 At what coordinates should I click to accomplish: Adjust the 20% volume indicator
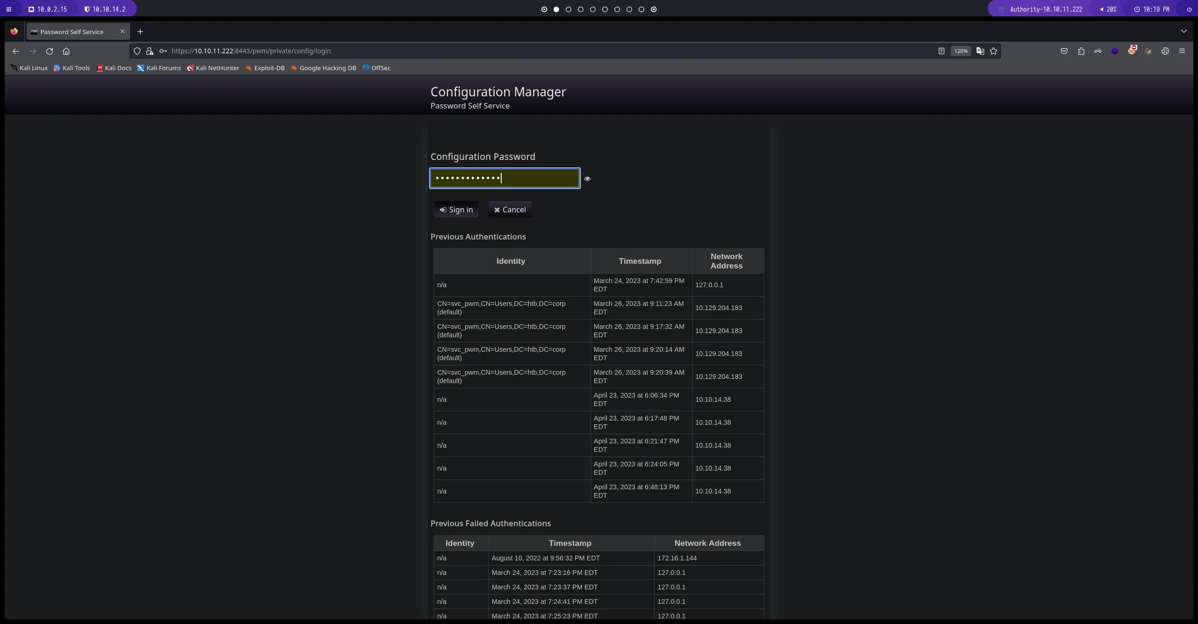1108,9
